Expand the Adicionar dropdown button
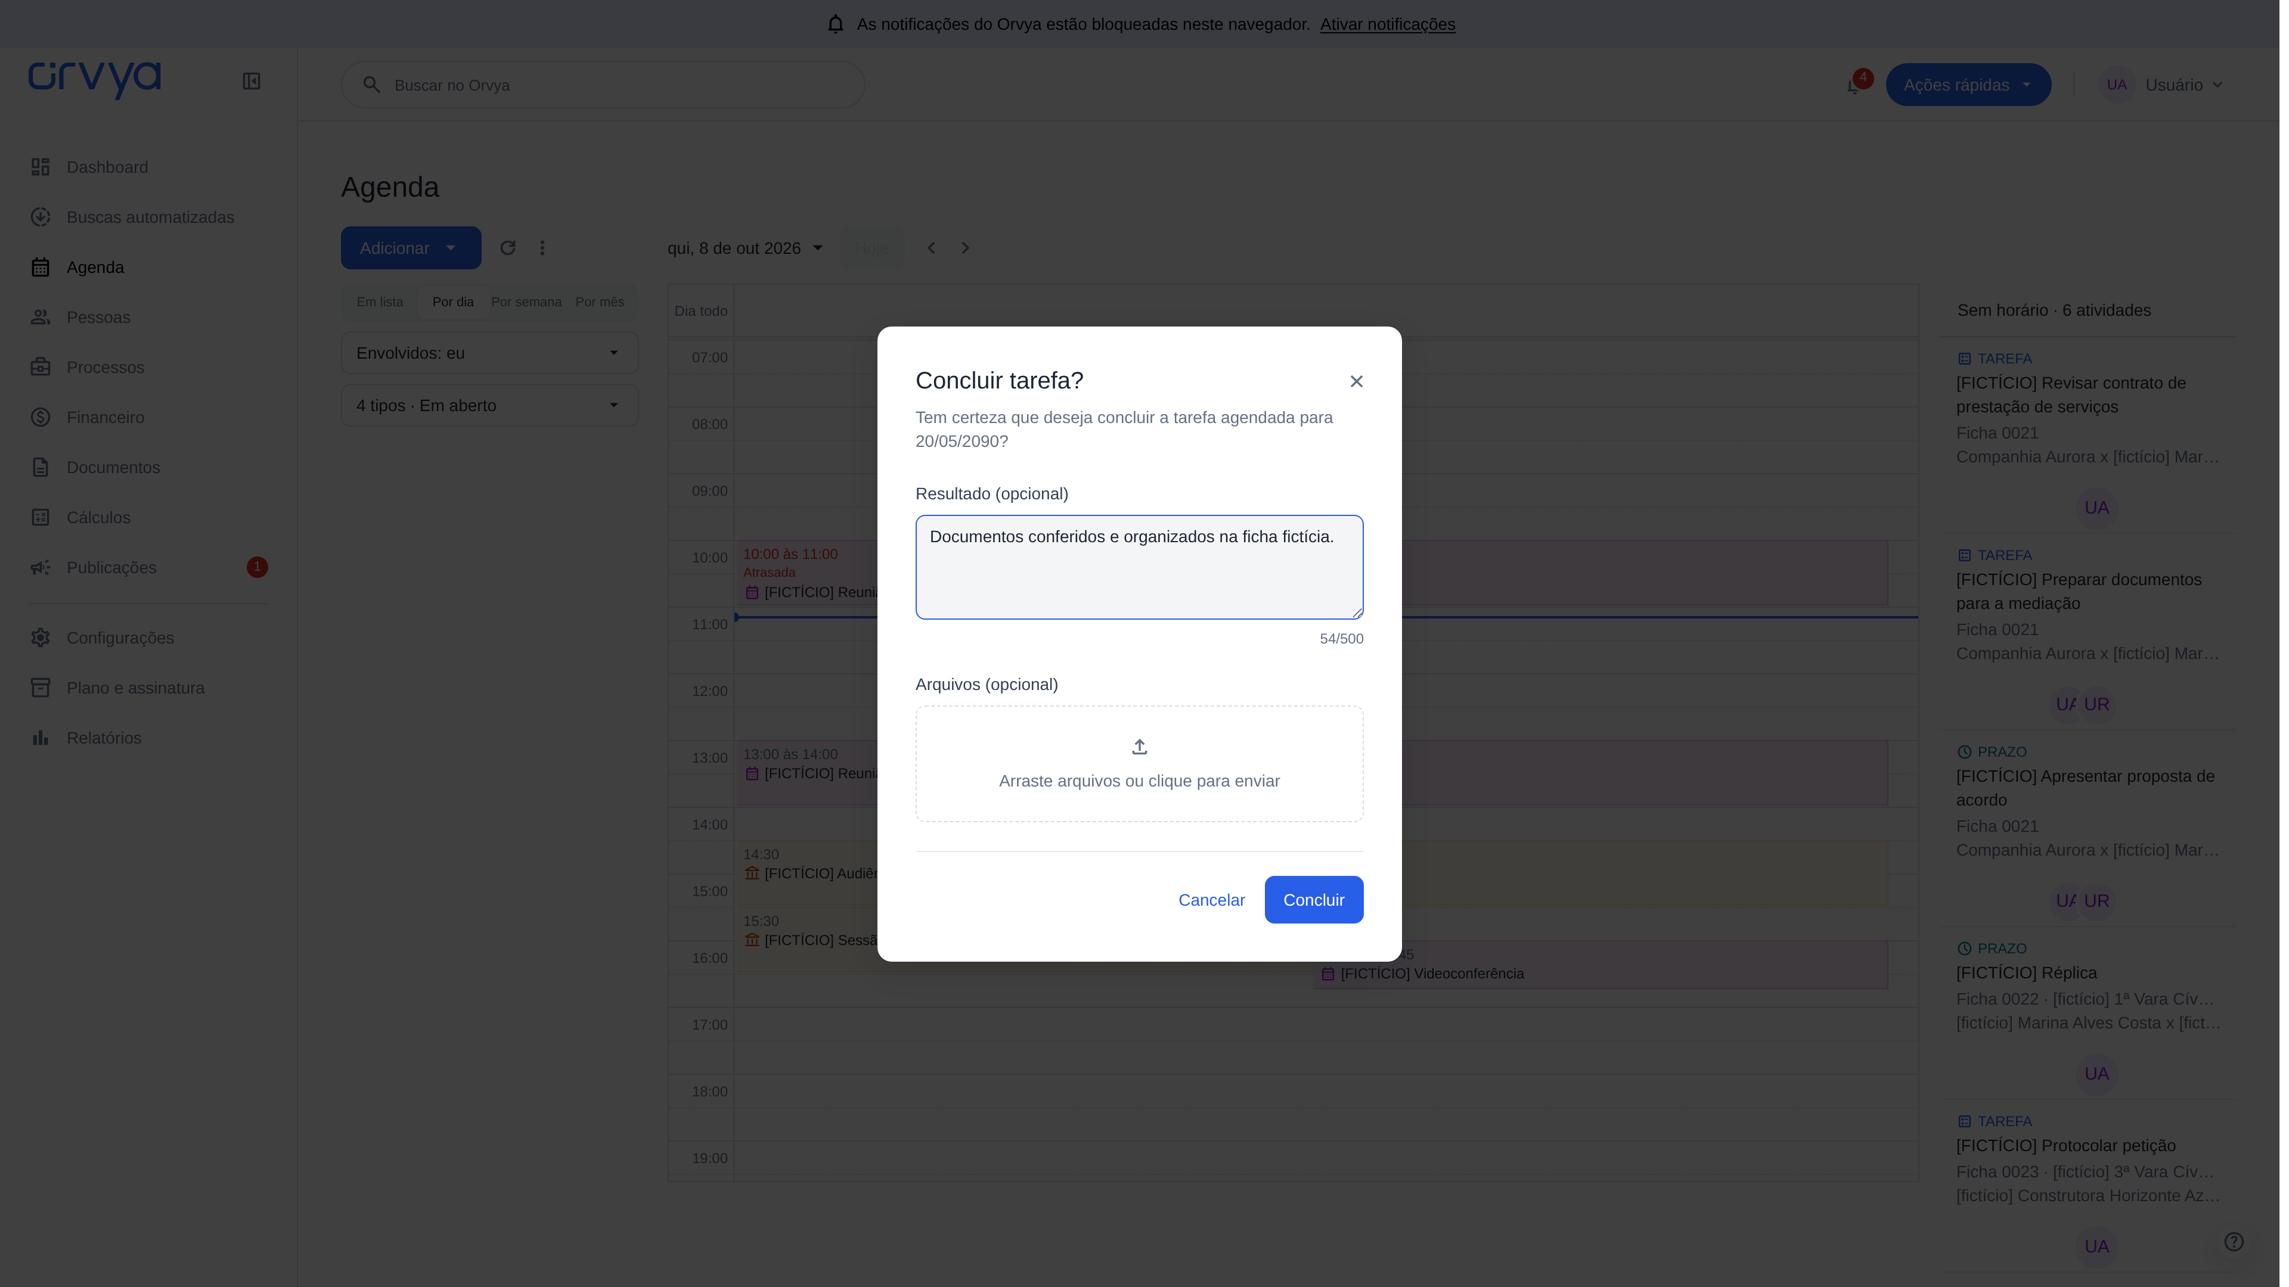The image size is (2289, 1287). 411,248
